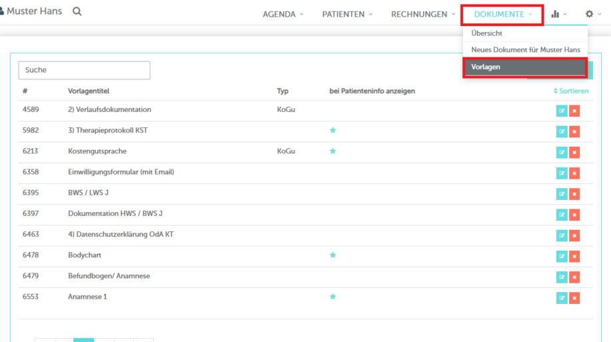Edit Einwilligungsformular (mit Email) template
611x342 pixels.
pyautogui.click(x=562, y=173)
